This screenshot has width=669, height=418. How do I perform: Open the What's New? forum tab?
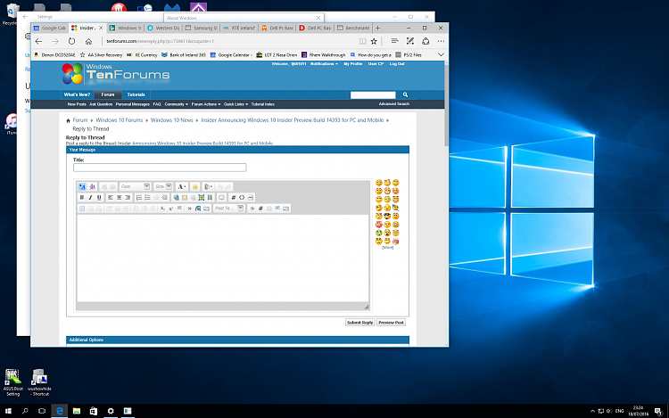[77, 94]
